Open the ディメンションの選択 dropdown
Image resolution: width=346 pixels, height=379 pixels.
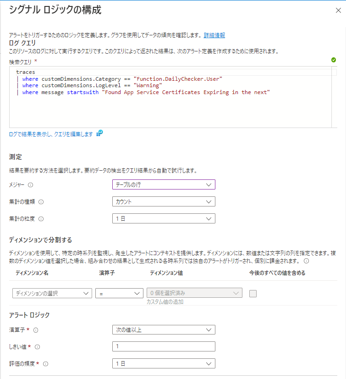point(52,293)
